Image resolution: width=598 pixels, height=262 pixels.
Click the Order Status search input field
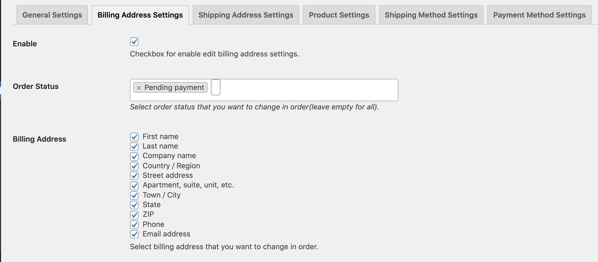[216, 87]
